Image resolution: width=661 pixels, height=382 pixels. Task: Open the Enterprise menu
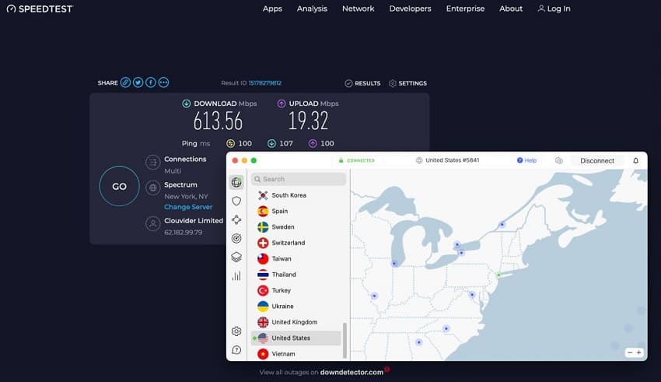[x=465, y=9]
